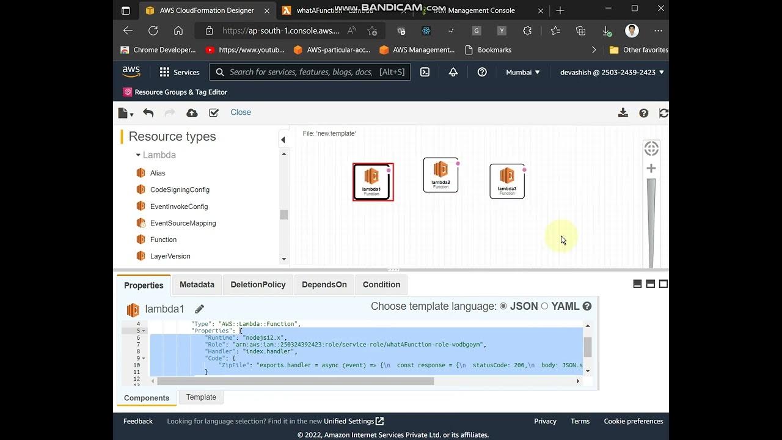Screen dimensions: 782x440
Task: Select the lambda2 function node on canvas
Action: pos(440,175)
